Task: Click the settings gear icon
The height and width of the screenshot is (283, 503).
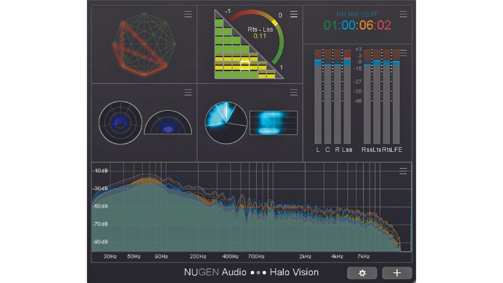Action: click(x=362, y=273)
